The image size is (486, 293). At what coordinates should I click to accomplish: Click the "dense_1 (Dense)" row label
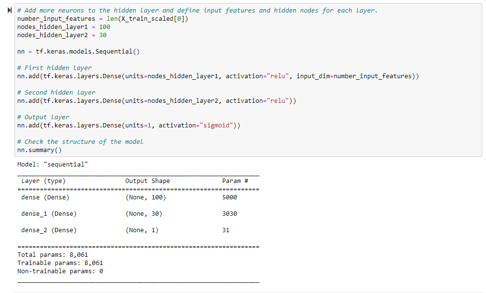pyautogui.click(x=49, y=214)
